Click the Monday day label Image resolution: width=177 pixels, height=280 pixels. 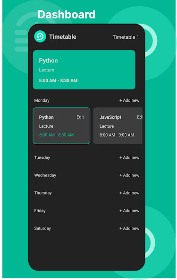click(42, 101)
